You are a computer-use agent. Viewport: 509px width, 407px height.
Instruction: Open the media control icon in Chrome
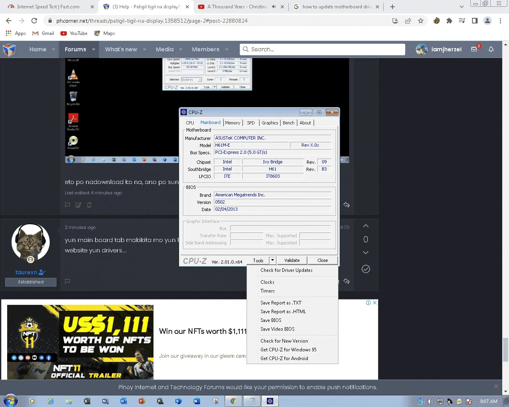click(x=462, y=21)
